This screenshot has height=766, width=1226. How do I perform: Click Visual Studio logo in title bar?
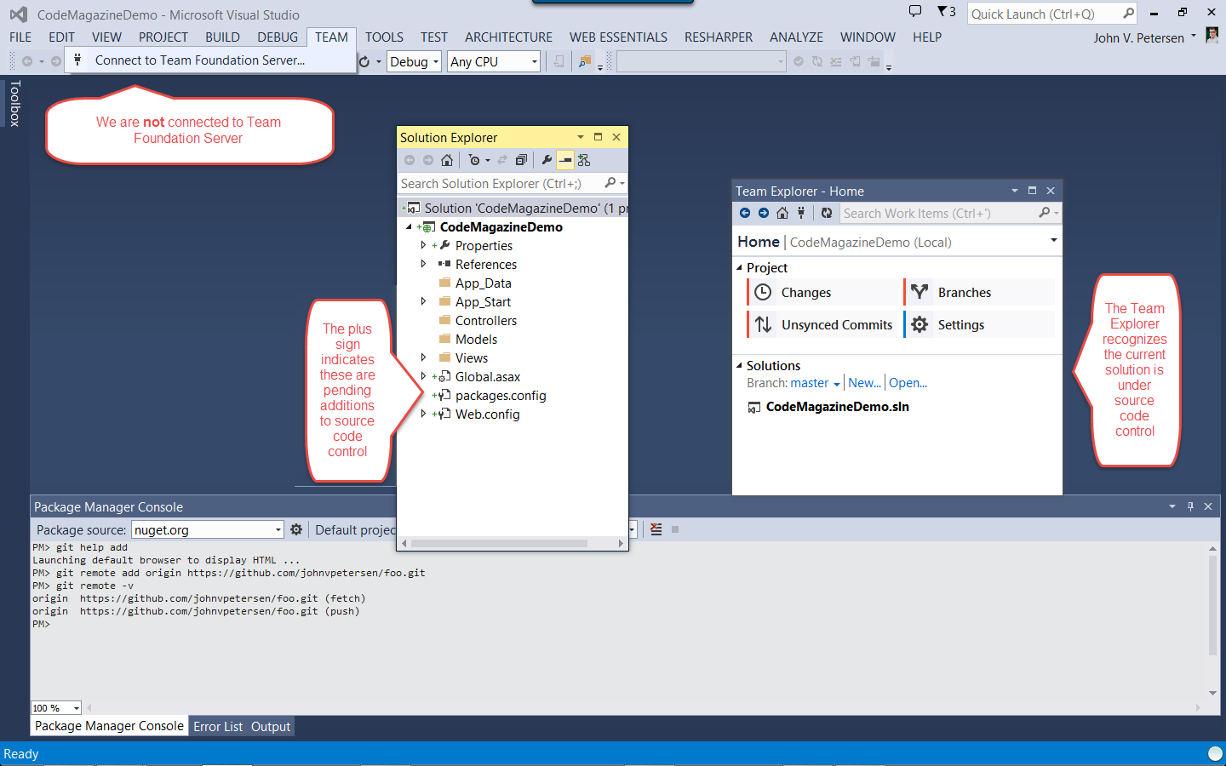click(18, 14)
